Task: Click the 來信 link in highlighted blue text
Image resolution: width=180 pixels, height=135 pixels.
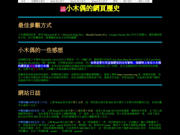Action: 32,66
